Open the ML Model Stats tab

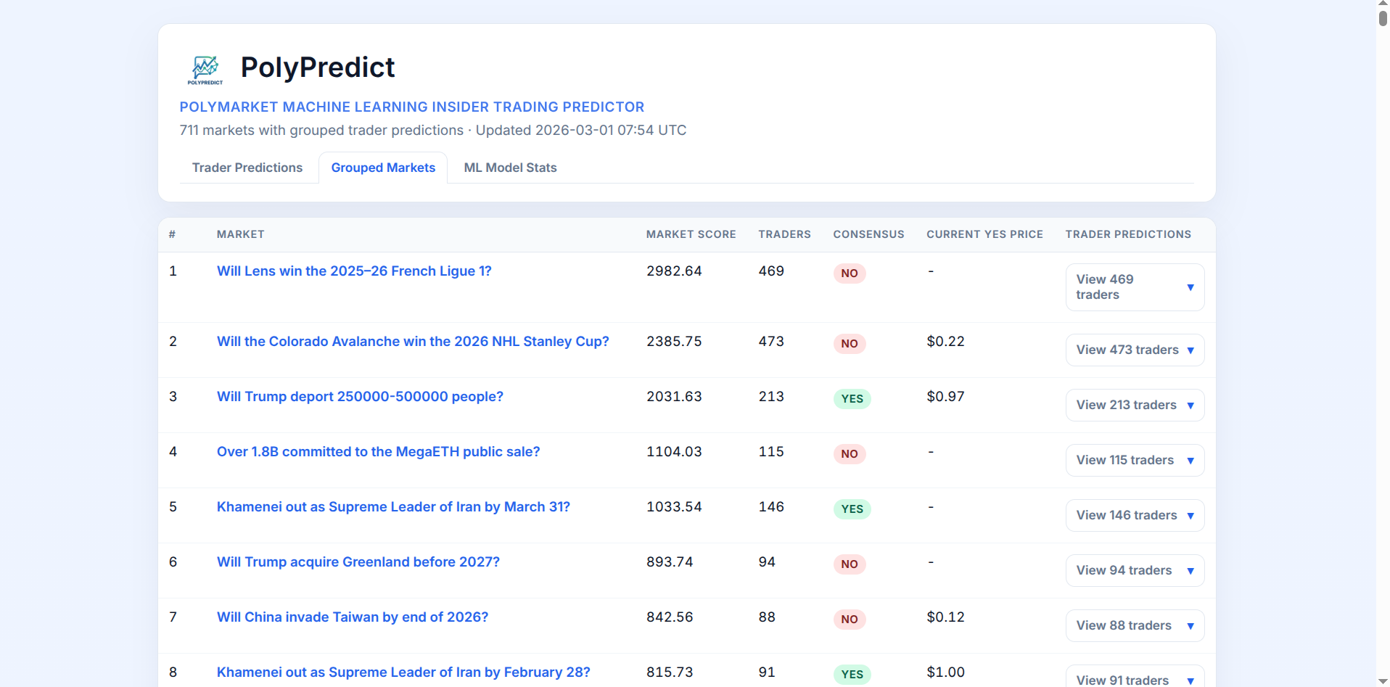tap(510, 168)
